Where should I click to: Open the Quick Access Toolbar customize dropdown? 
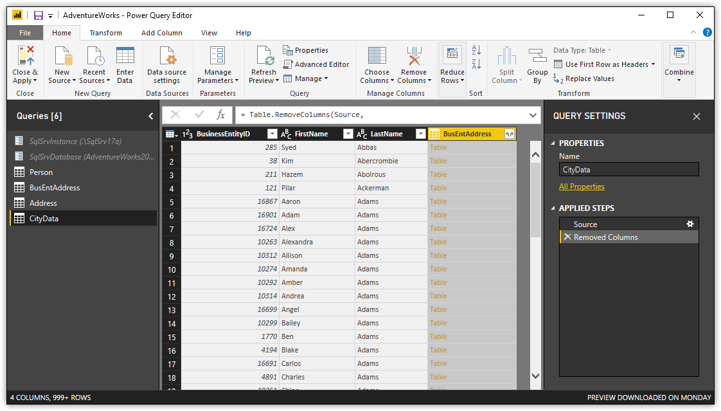(51, 15)
